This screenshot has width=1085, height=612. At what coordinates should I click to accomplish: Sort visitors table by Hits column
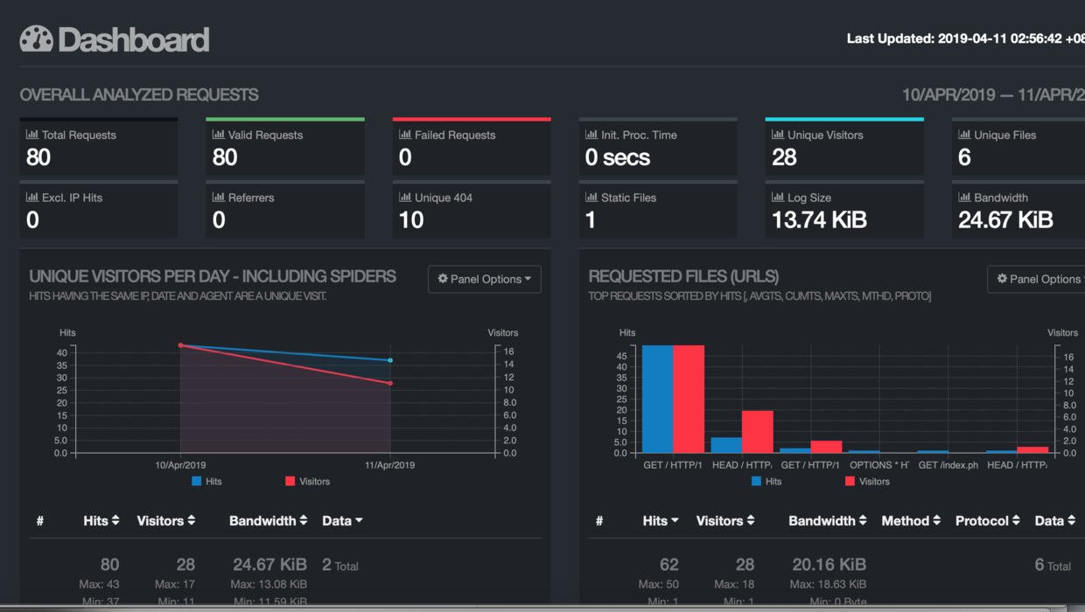pos(101,520)
